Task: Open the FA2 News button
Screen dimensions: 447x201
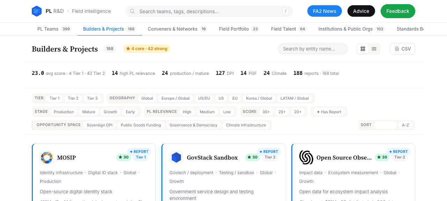Action: (x=324, y=11)
